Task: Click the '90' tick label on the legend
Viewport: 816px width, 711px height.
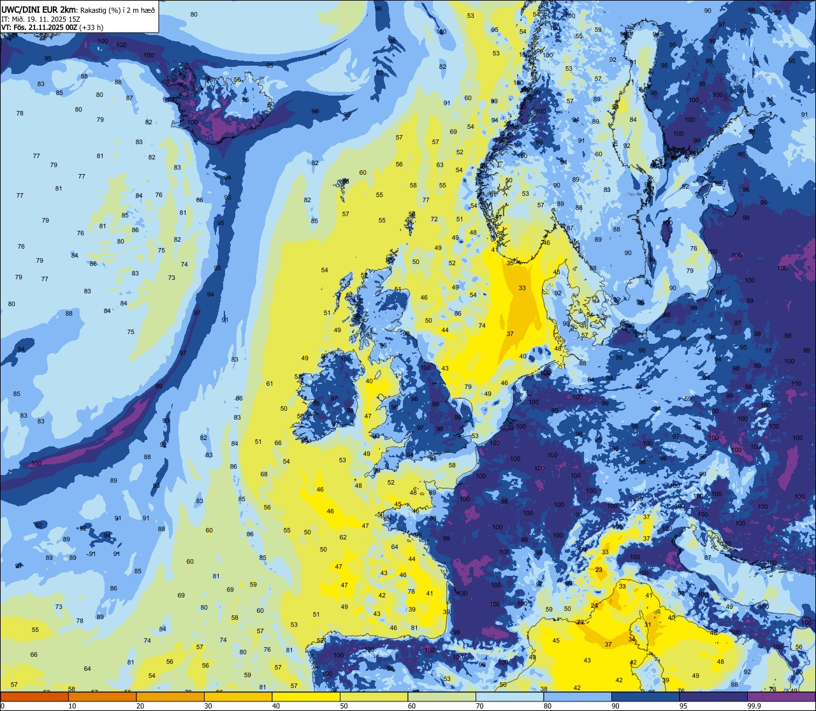Action: pyautogui.click(x=615, y=706)
